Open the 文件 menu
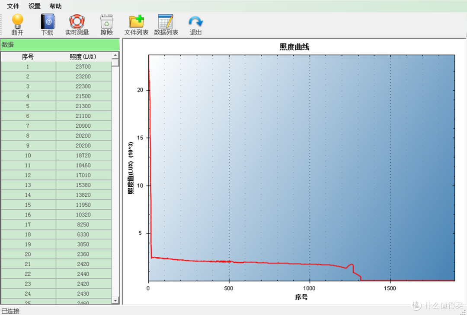The height and width of the screenshot is (315, 467). click(x=13, y=6)
